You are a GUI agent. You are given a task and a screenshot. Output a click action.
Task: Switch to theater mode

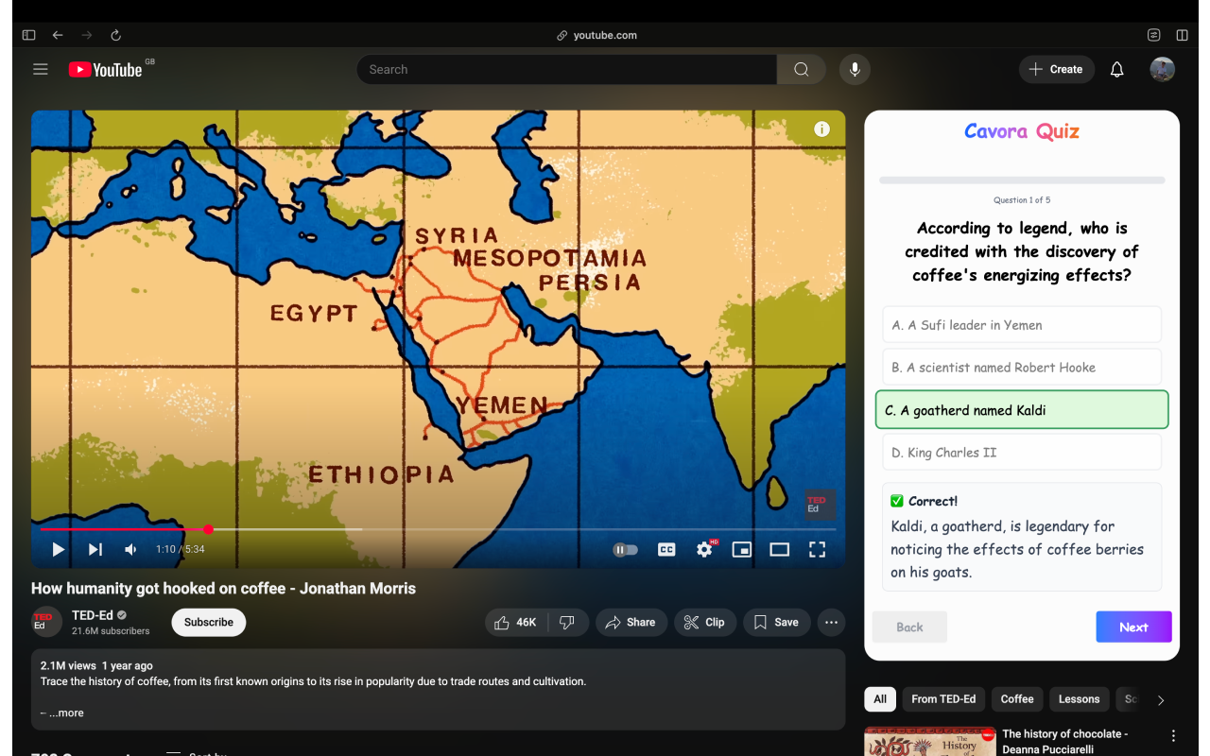(x=779, y=549)
